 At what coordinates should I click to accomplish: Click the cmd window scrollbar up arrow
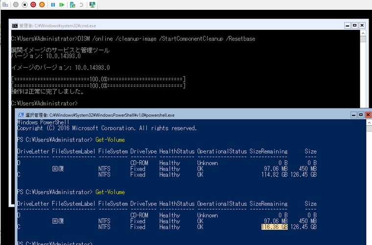coord(363,33)
